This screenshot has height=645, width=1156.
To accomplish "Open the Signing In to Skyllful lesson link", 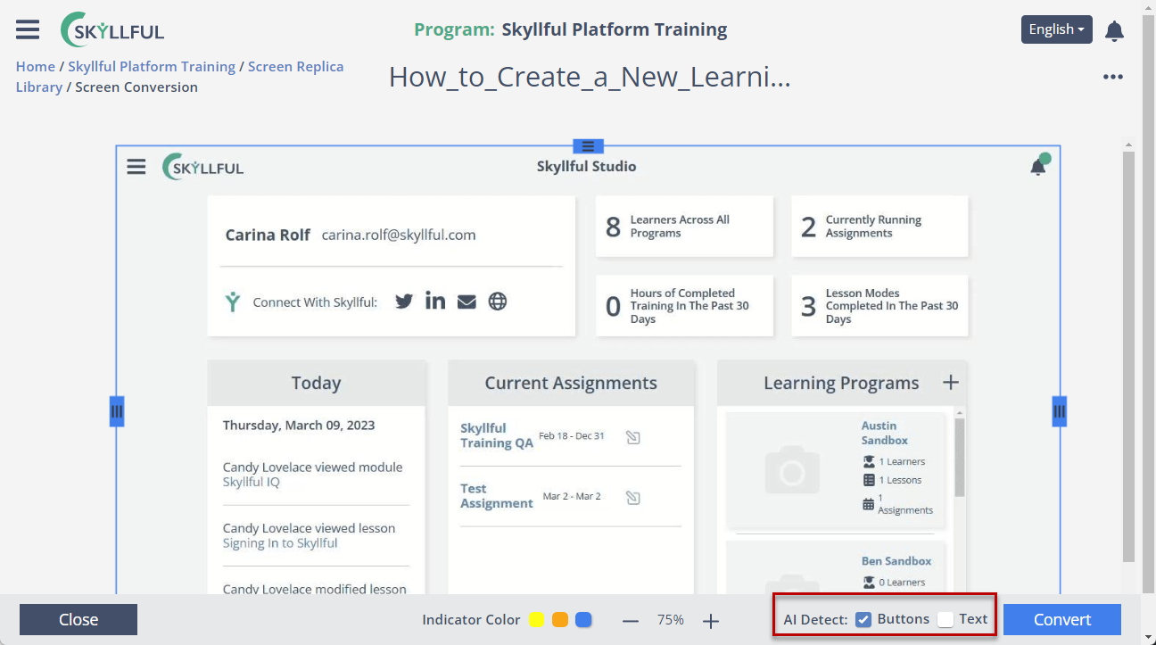I will [x=280, y=543].
